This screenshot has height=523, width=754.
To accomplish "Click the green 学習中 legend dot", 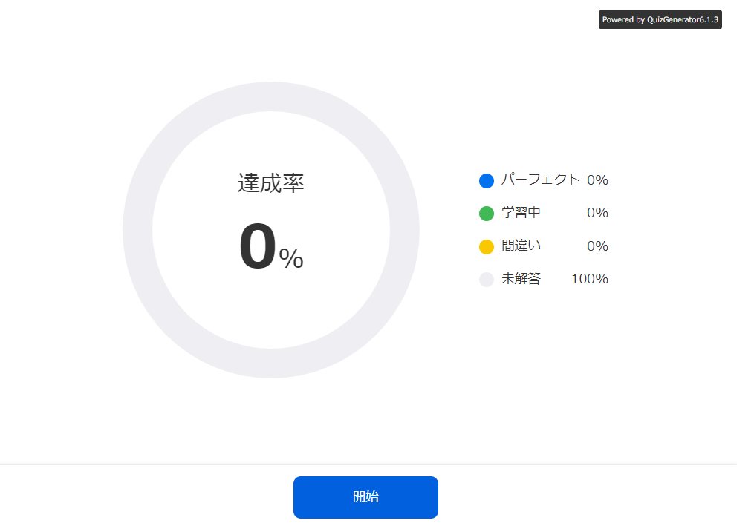I will (487, 214).
